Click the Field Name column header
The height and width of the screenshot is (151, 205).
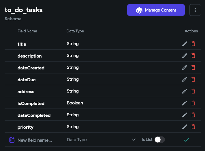coord(27,31)
